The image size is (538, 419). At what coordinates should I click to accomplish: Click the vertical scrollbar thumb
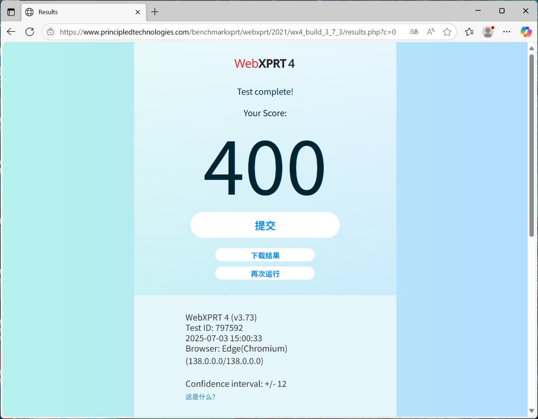[x=532, y=145]
